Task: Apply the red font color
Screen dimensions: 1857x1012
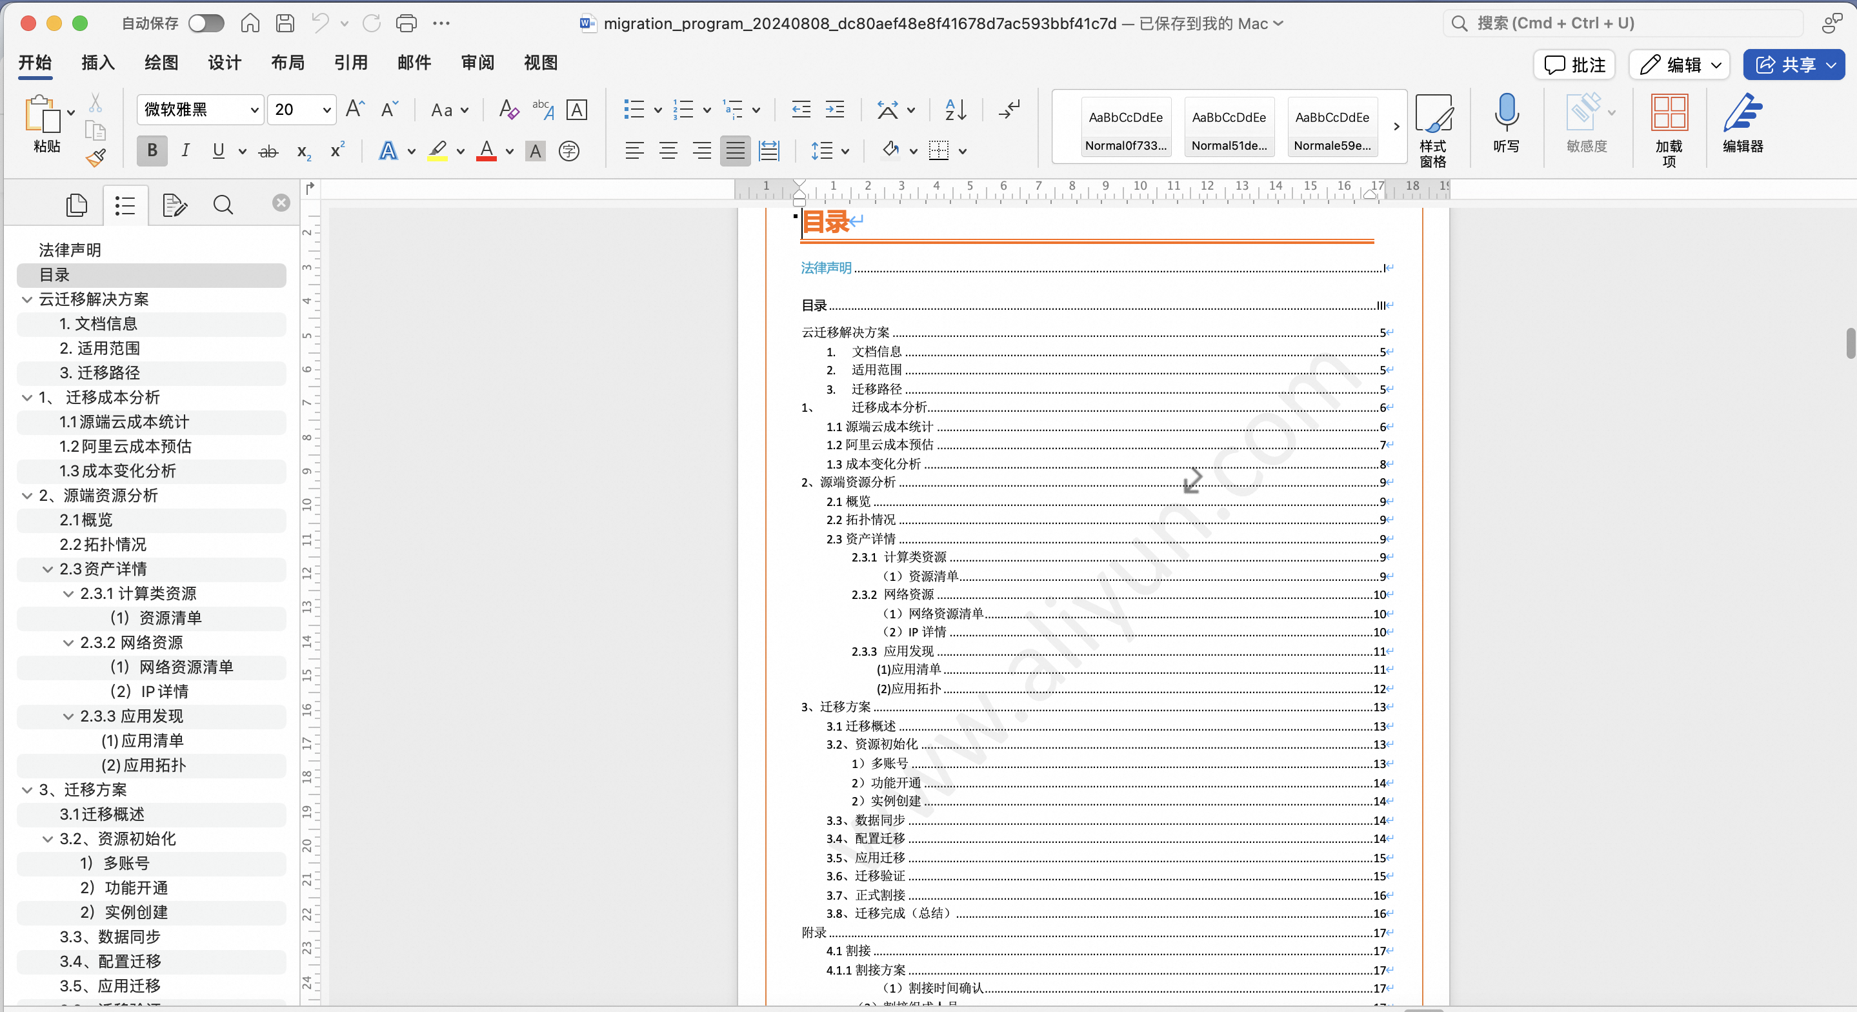Action: point(487,151)
